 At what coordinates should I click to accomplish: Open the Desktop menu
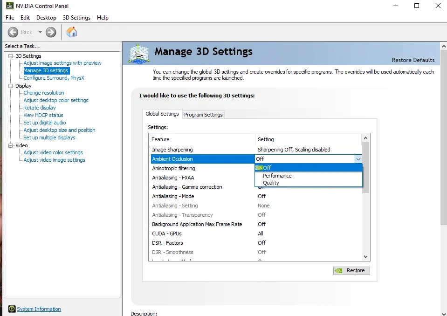pyautogui.click(x=46, y=17)
